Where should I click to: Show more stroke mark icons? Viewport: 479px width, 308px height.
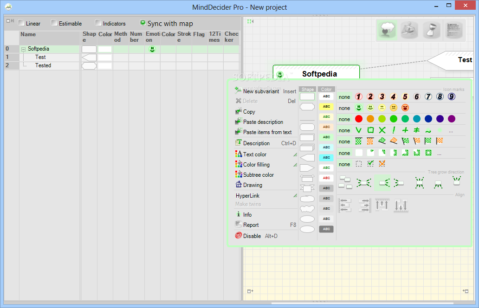coord(451,132)
